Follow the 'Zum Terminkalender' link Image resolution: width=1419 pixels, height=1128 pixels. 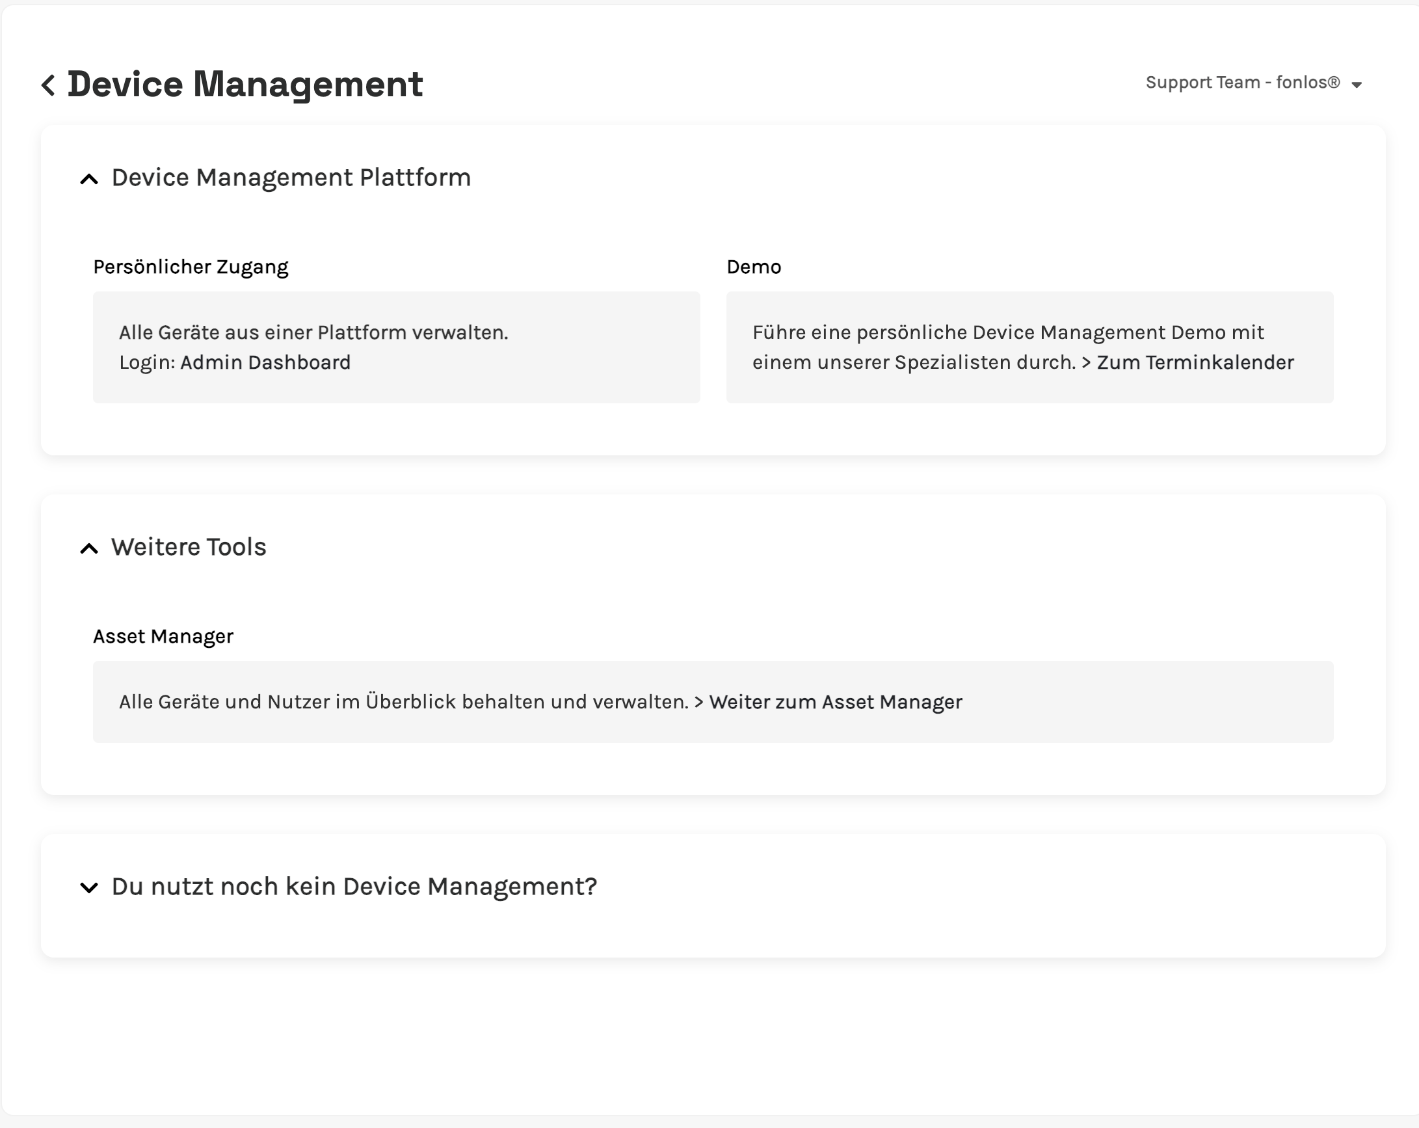(x=1195, y=363)
